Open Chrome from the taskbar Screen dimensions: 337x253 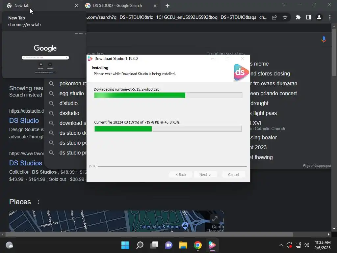pyautogui.click(x=198, y=245)
